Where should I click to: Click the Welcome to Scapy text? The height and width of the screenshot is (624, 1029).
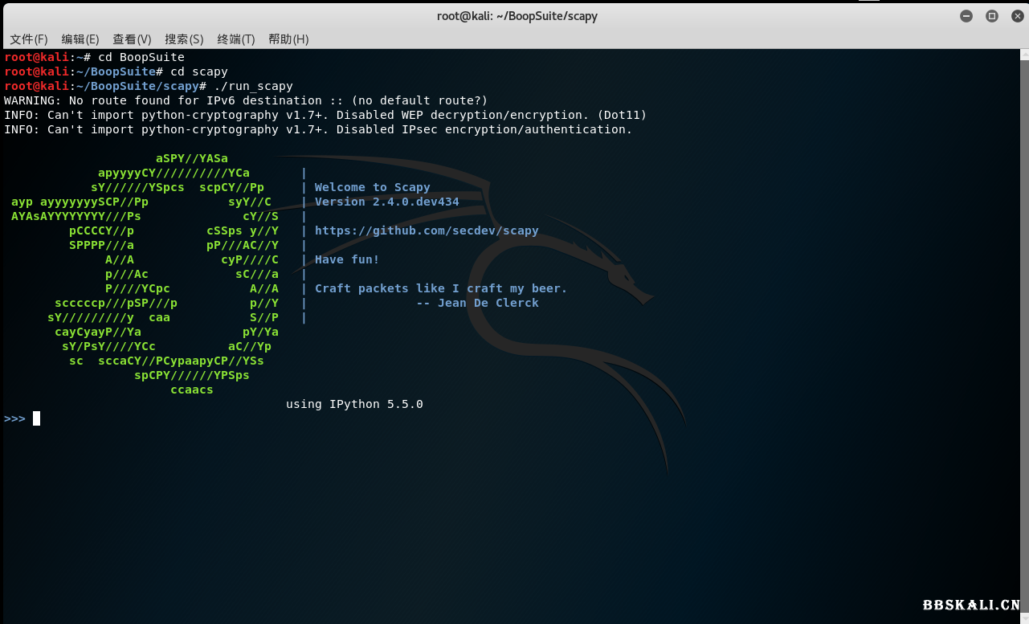(x=374, y=187)
